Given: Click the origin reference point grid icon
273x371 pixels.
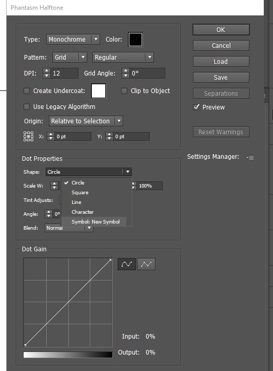Looking at the screenshot, I should (28, 137).
